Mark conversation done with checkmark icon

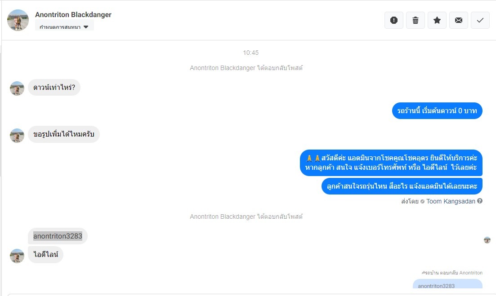(x=480, y=20)
